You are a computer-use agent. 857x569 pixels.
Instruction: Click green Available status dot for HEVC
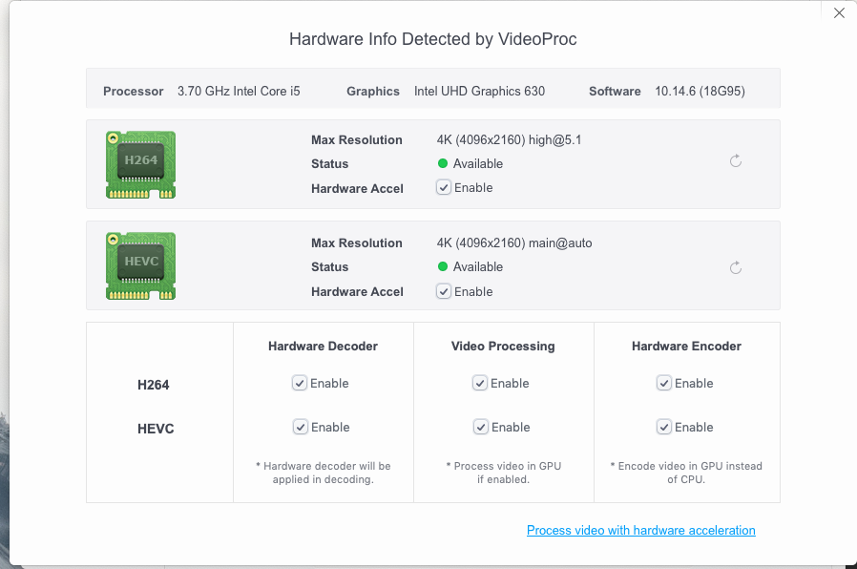[443, 267]
